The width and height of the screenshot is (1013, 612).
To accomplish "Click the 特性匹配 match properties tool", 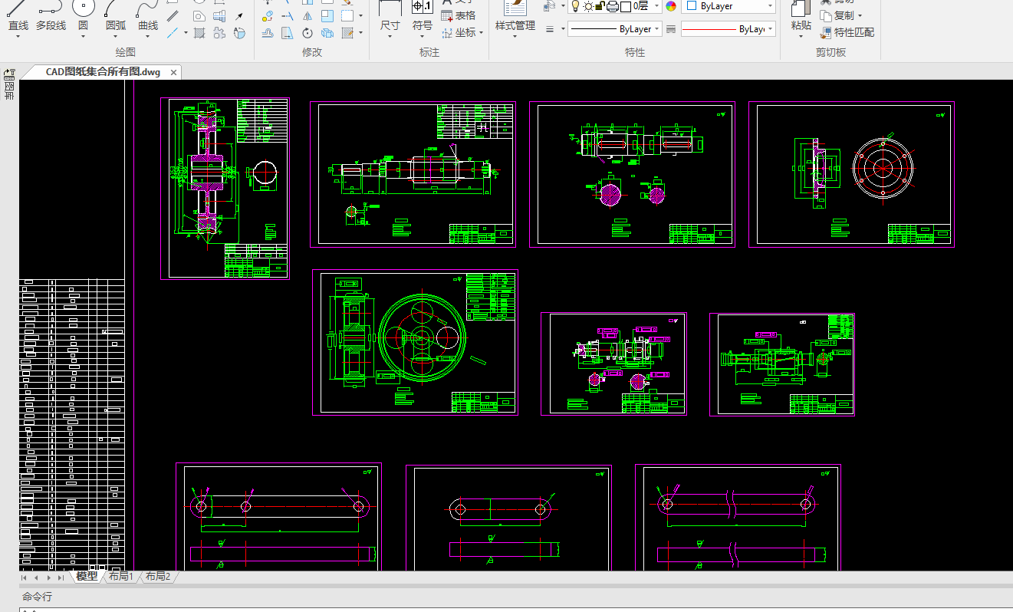I will point(847,32).
